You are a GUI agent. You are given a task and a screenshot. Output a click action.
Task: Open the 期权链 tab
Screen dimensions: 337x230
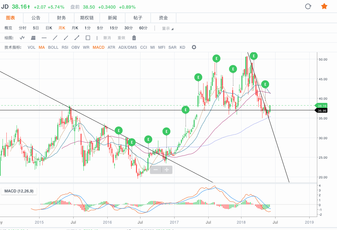[87, 18]
